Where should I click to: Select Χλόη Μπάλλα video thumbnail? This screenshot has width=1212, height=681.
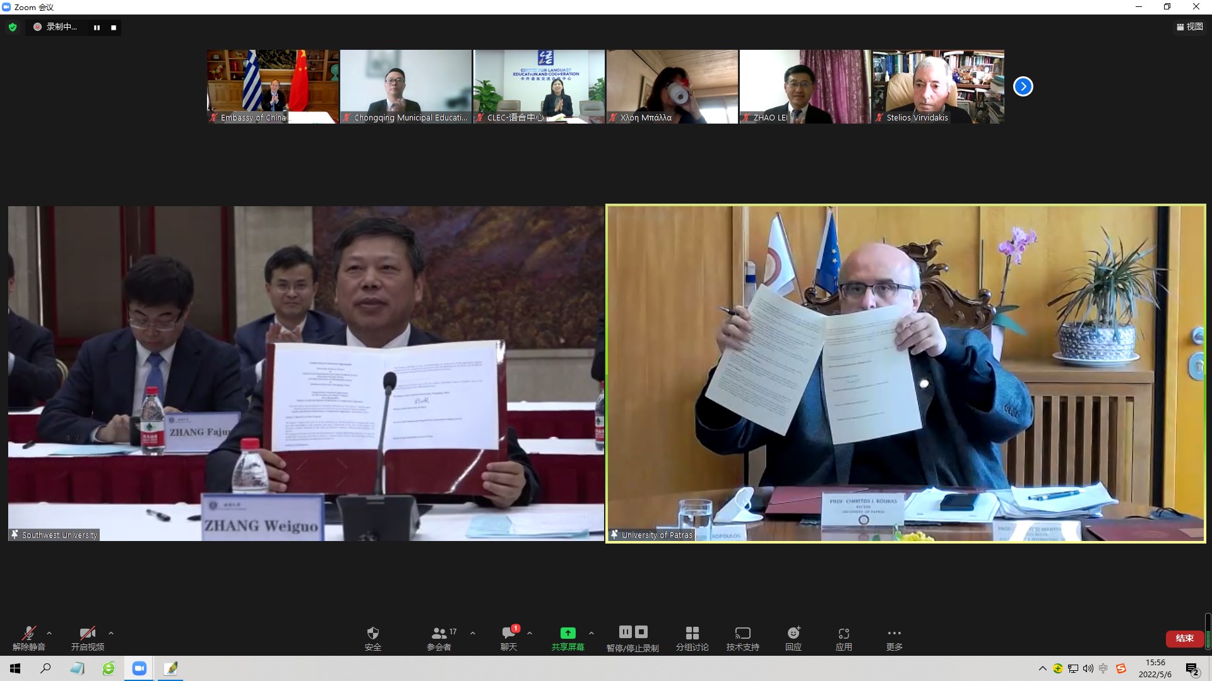pyautogui.click(x=672, y=86)
